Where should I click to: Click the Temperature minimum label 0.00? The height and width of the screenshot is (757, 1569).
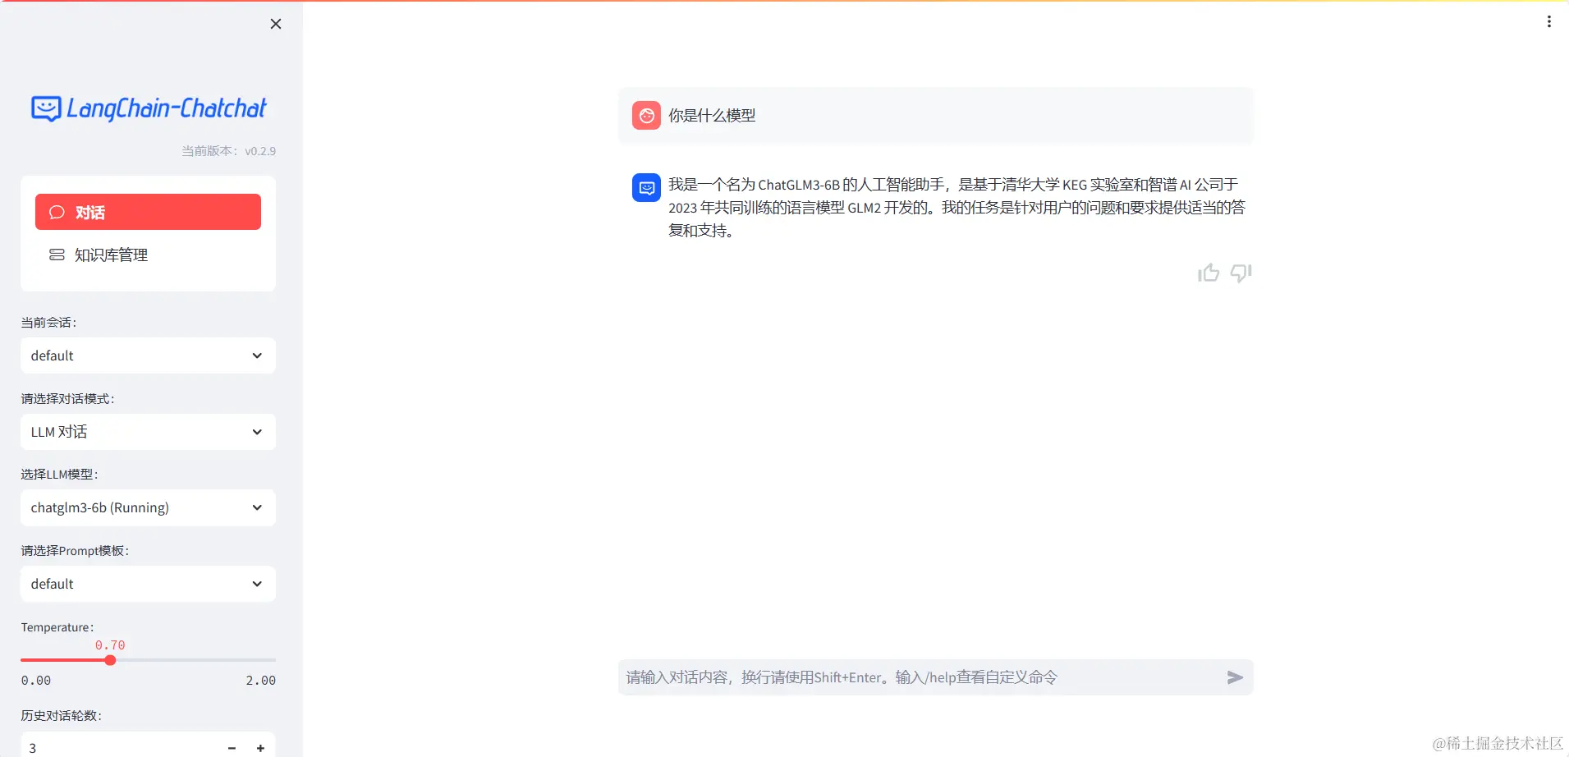point(36,681)
